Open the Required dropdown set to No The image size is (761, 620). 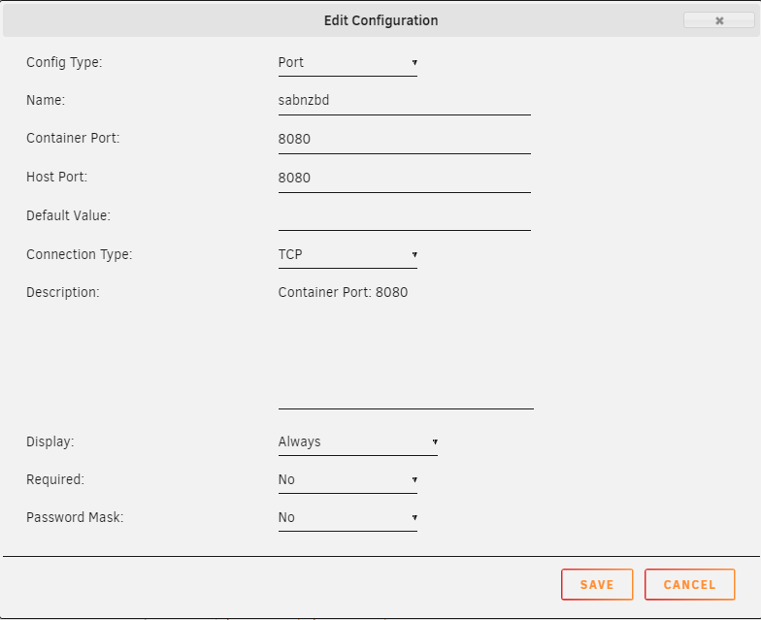point(347,479)
